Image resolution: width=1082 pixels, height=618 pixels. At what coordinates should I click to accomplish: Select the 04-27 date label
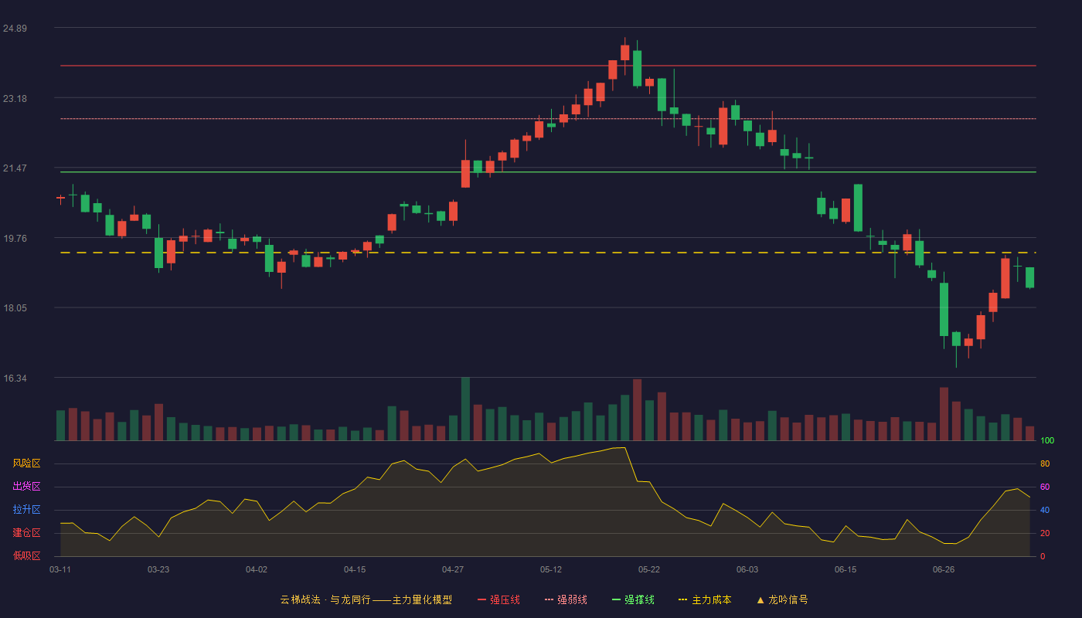tap(453, 569)
